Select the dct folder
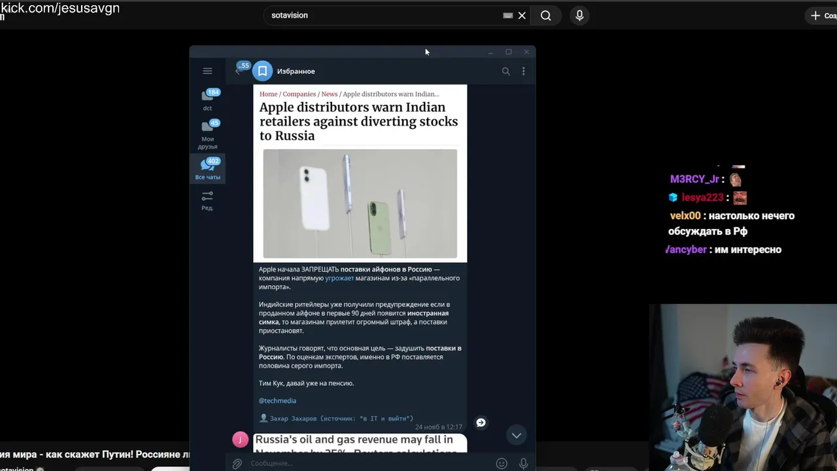 coord(207,99)
